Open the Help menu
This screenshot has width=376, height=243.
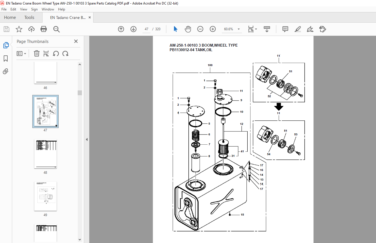pyautogui.click(x=61, y=9)
